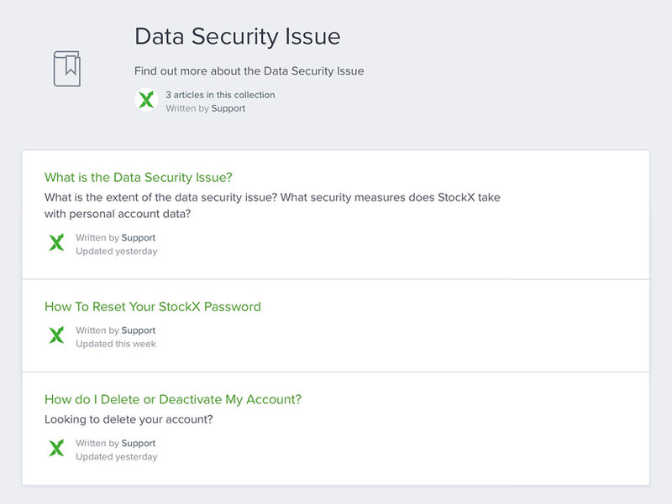Screen dimensions: 672x504
Task: Open 'How To Reset Your StockX Password' article
Action: [x=153, y=307]
